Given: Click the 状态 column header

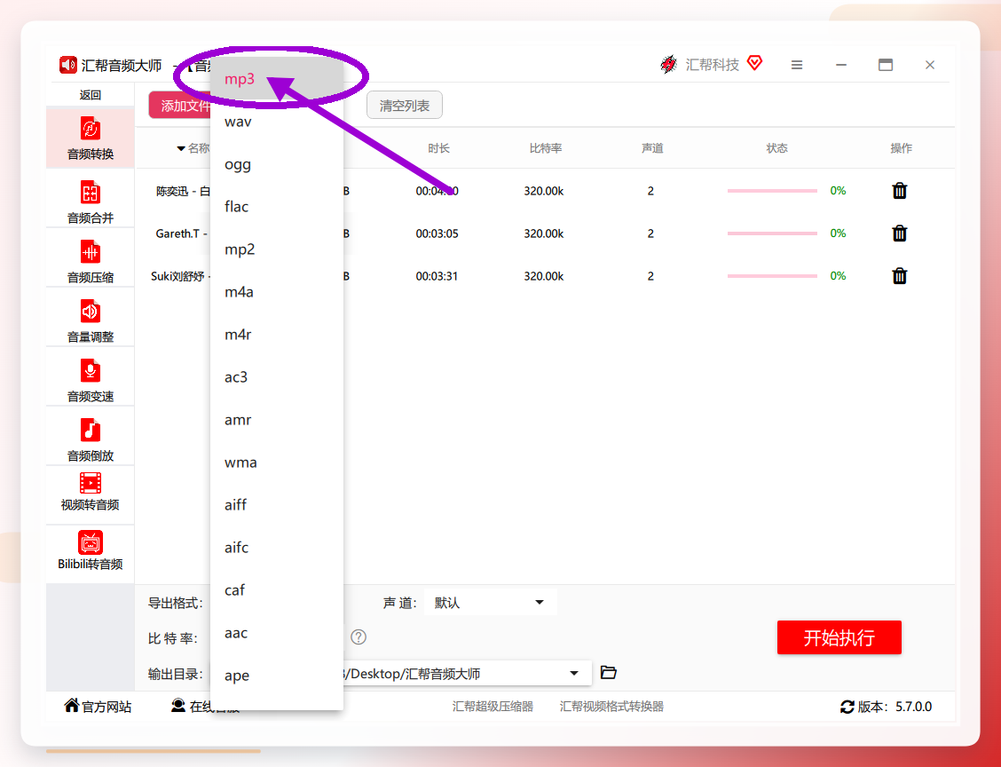Looking at the screenshot, I should pos(776,148).
